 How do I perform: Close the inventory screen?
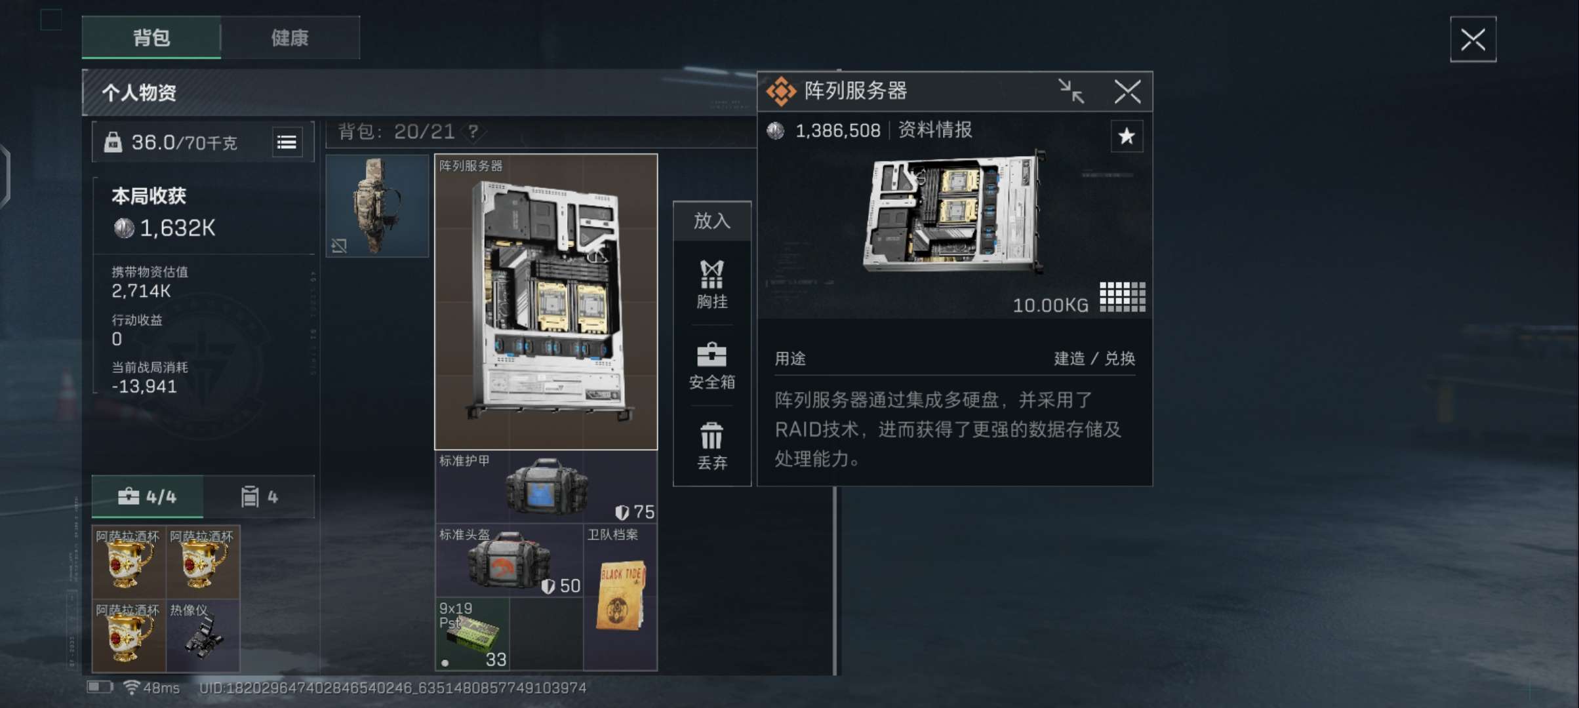pyautogui.click(x=1473, y=39)
